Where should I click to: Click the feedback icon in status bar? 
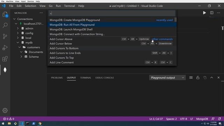pyautogui.click(x=213, y=119)
